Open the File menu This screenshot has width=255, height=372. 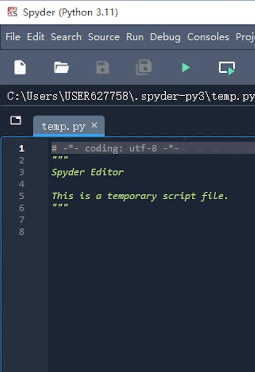[13, 37]
